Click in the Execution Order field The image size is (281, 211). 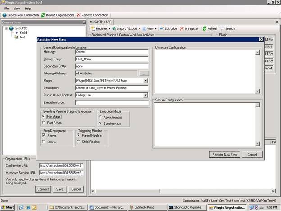(x=112, y=102)
